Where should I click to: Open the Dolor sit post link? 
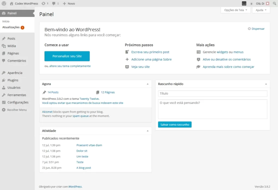82,151
